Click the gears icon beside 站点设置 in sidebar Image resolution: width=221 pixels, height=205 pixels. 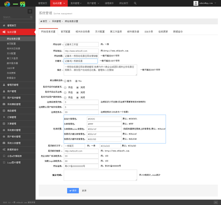(4, 32)
